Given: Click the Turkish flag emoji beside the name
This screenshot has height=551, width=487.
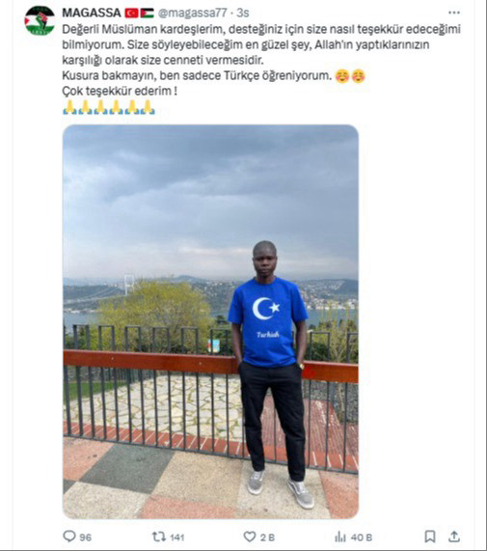Looking at the screenshot, I should point(132,13).
